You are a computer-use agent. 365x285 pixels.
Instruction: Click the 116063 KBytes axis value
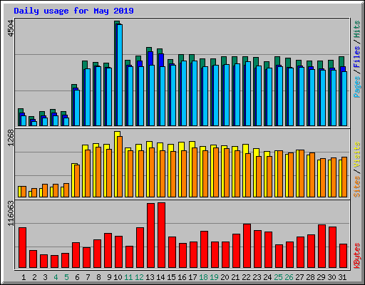click(11, 213)
